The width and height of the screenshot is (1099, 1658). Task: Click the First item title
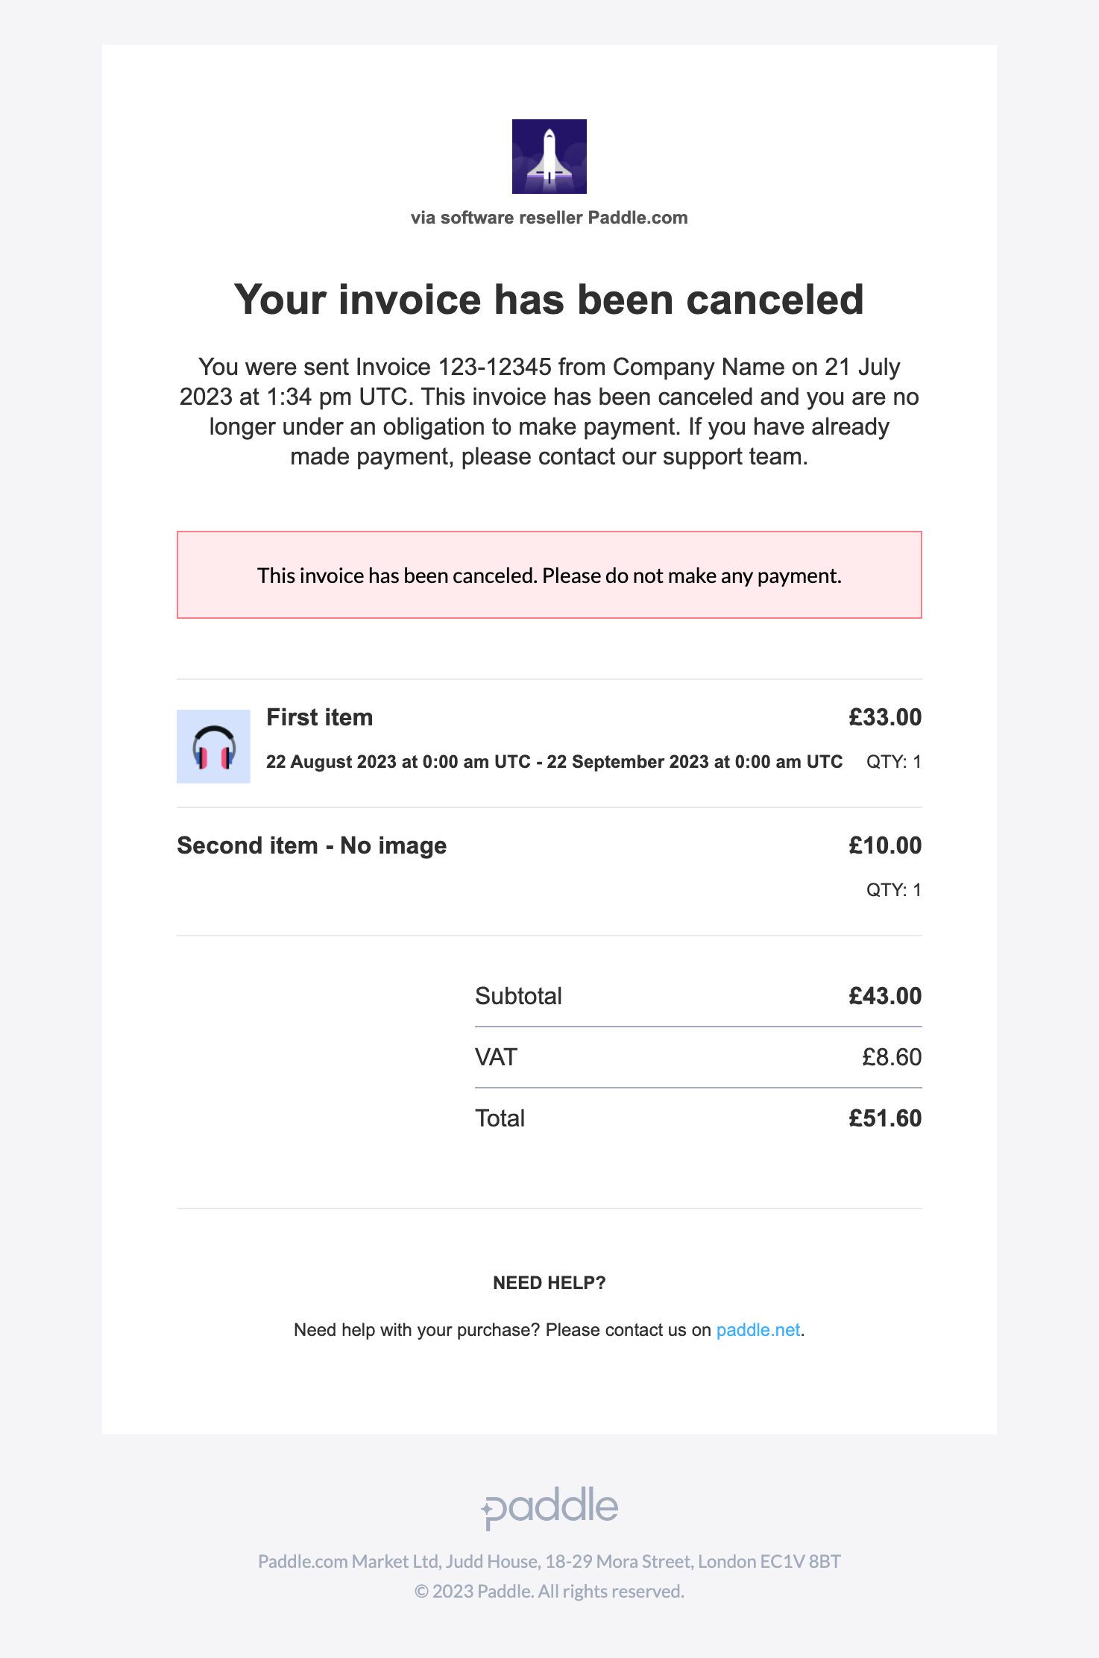coord(320,717)
